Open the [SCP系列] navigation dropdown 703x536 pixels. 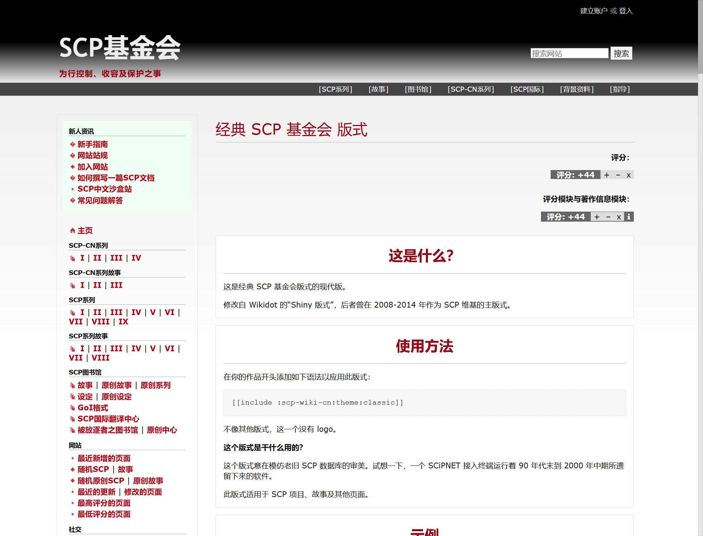coord(335,89)
